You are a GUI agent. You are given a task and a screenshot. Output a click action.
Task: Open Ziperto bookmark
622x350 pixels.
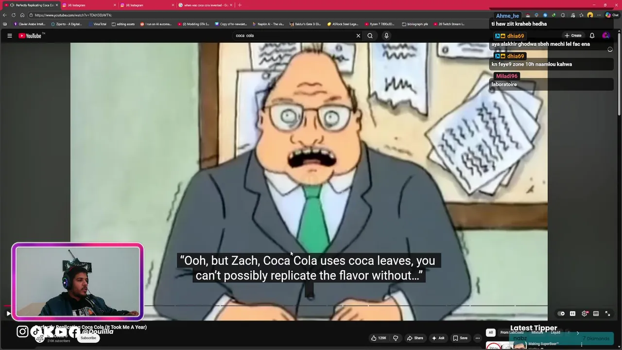click(67, 24)
